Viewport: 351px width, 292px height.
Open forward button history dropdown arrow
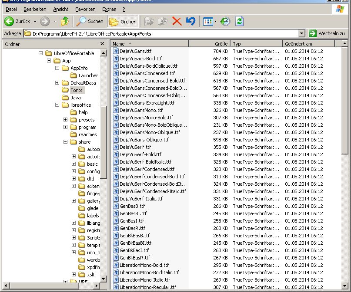point(55,21)
